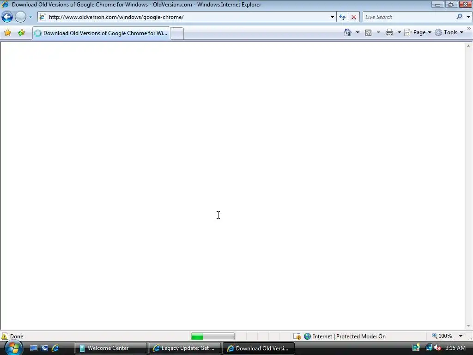This screenshot has width=473, height=355.
Task: Click the greyed Forward arrow button
Action: tap(20, 17)
